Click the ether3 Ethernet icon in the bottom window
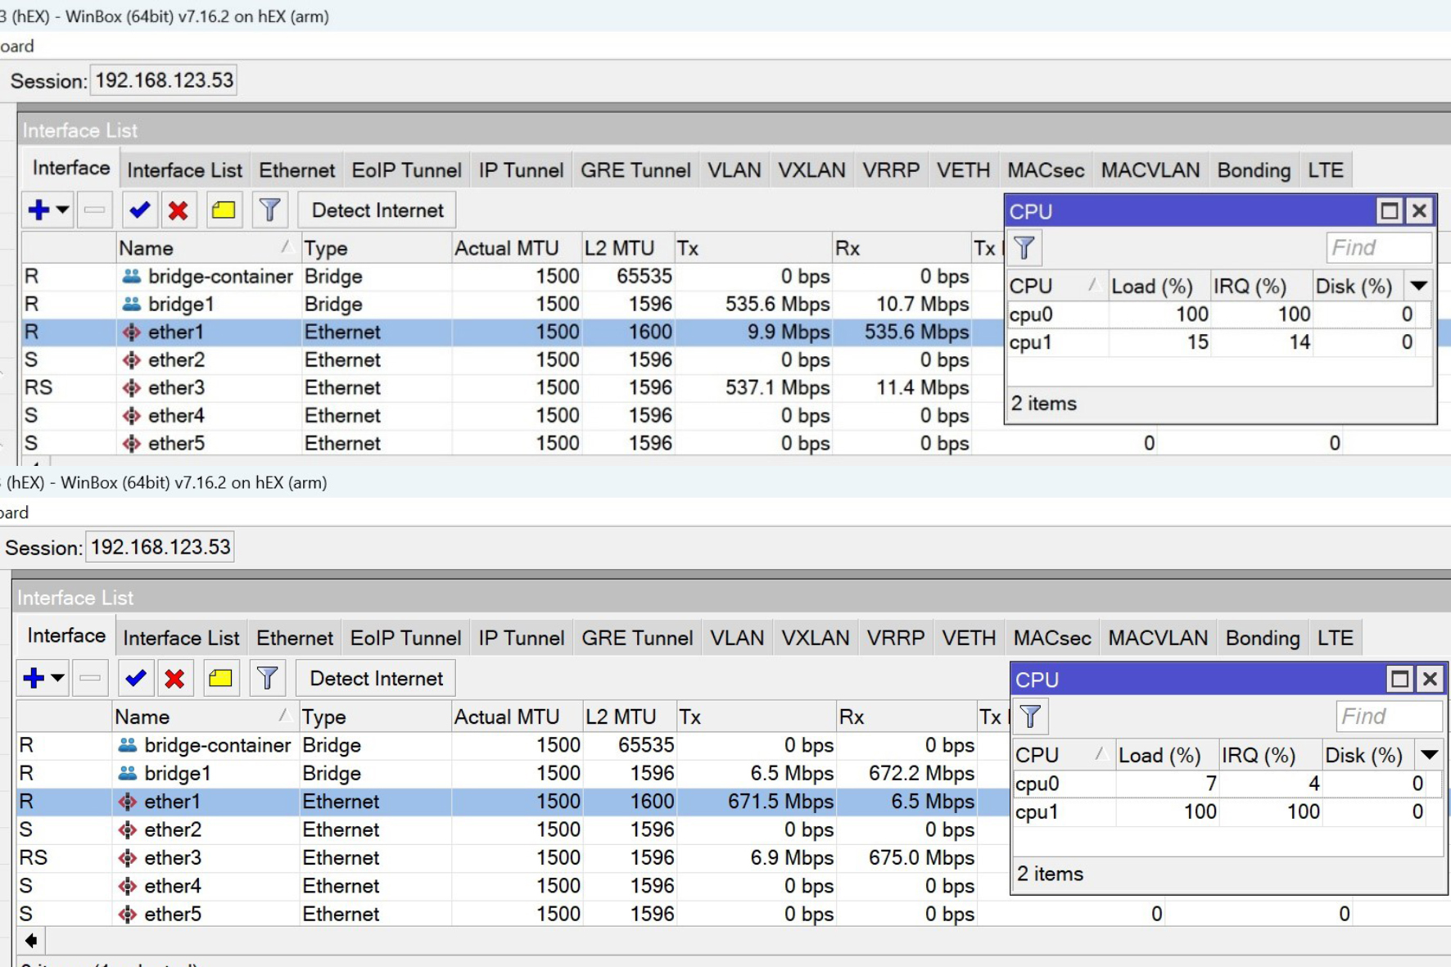This screenshot has width=1451, height=967. point(127,858)
